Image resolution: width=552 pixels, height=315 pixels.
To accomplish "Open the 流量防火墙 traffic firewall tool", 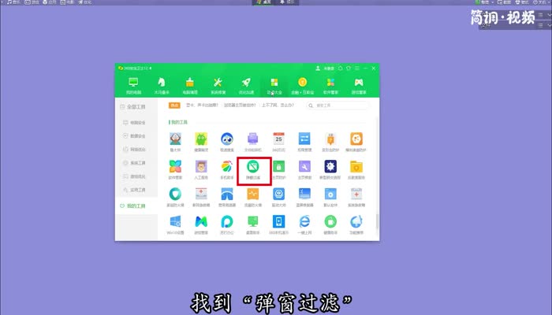I will point(253,195).
